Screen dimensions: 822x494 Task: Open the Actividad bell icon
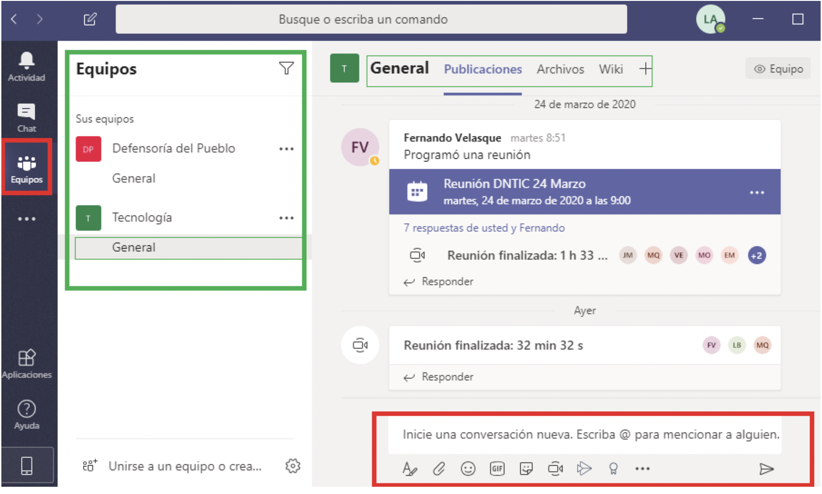pyautogui.click(x=26, y=66)
